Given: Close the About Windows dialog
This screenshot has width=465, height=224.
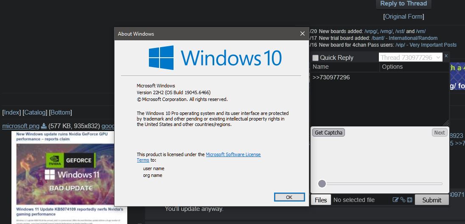Looking at the screenshot, I should tap(302, 34).
